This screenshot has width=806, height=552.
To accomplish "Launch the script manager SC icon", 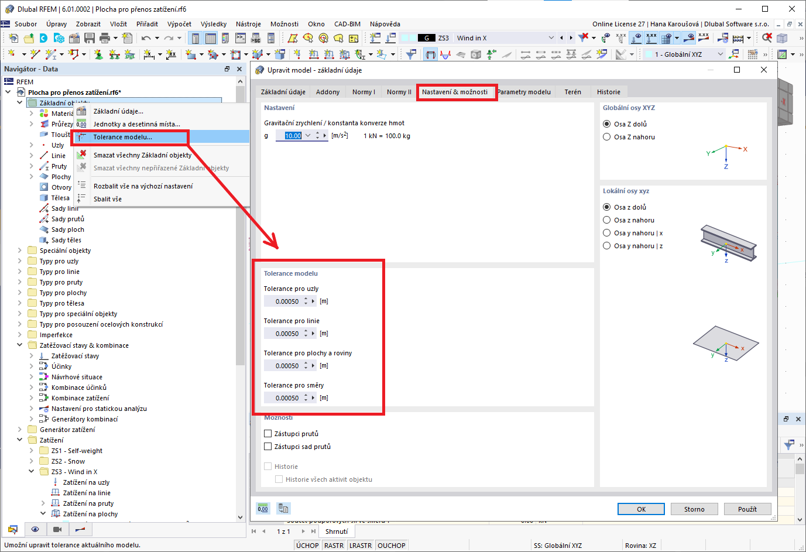I will (x=256, y=38).
